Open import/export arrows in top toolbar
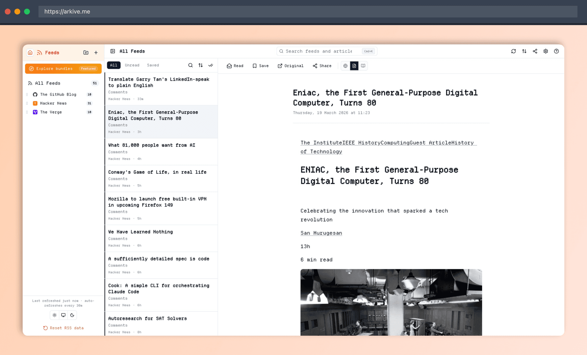Screen dimensions: 587x355 point(524,51)
